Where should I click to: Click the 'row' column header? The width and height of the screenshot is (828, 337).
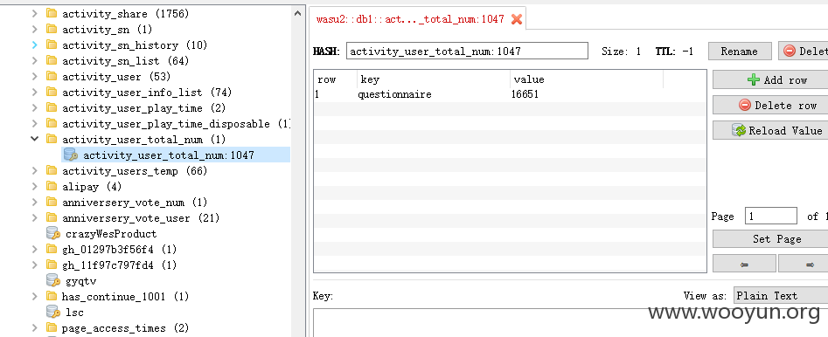point(336,80)
